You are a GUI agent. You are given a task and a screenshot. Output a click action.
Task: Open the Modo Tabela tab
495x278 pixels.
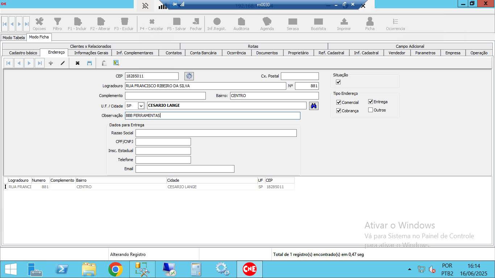coord(14,38)
